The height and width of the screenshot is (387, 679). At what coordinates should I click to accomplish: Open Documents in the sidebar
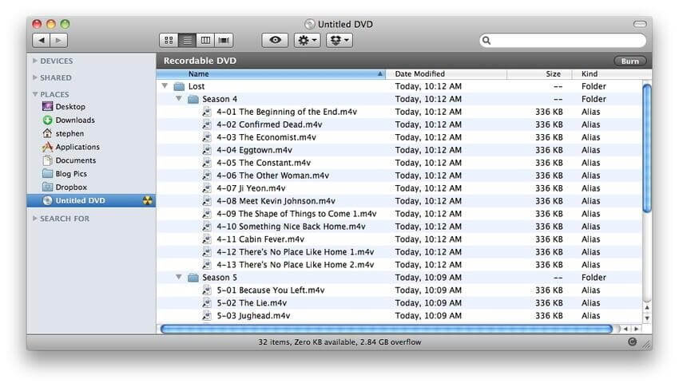pos(75,160)
